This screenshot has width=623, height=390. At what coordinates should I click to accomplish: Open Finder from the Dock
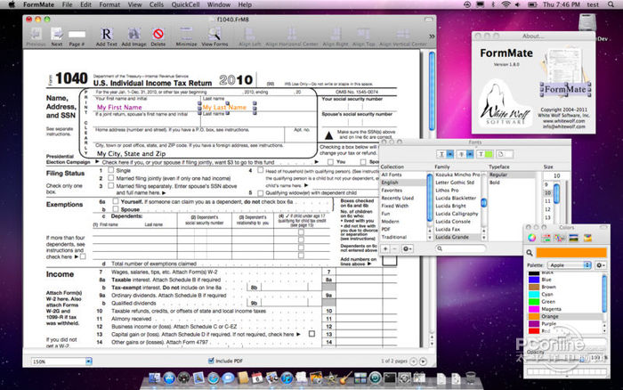coord(154,378)
